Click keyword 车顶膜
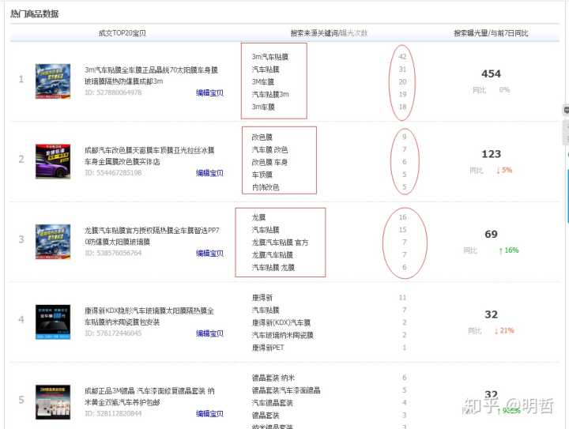The image size is (569, 429). (262, 175)
